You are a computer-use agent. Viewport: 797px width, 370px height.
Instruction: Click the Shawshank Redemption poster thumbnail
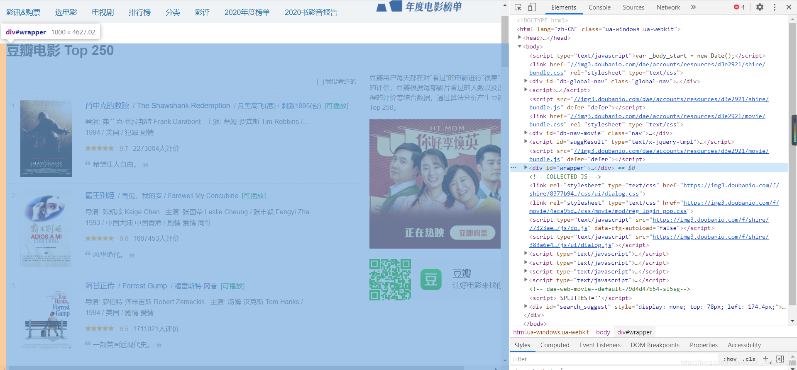[x=46, y=138]
